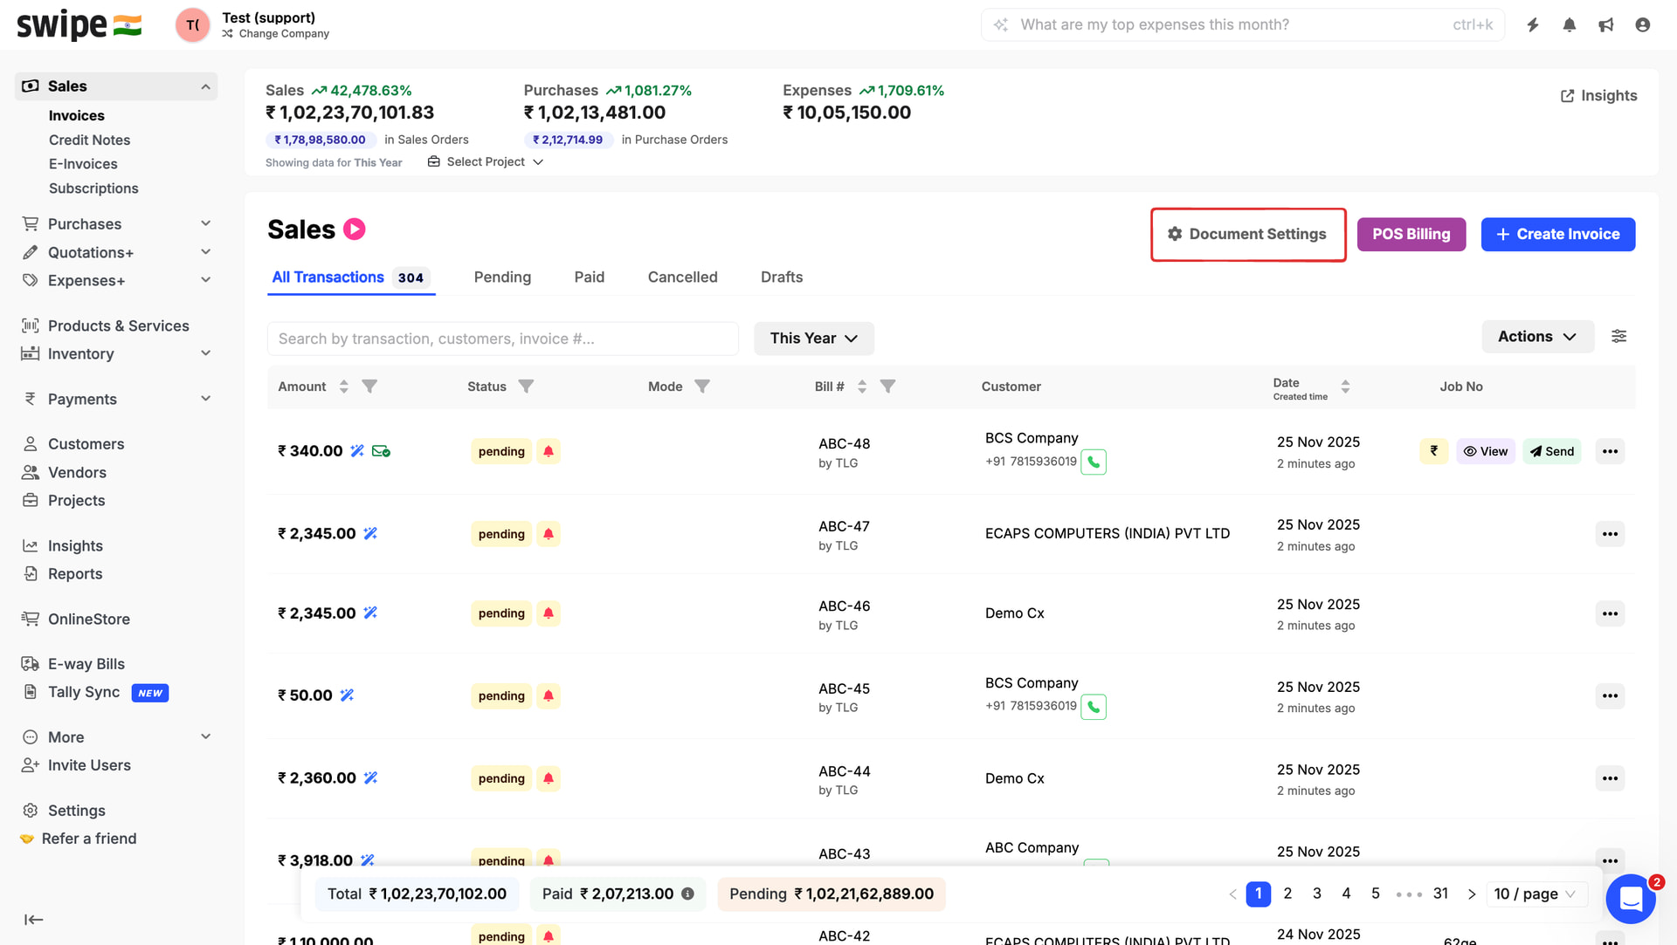Open table column settings sliders icon

pos(1618,337)
